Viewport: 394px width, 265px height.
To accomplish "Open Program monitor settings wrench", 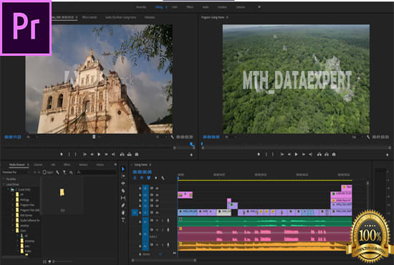I will 368,137.
